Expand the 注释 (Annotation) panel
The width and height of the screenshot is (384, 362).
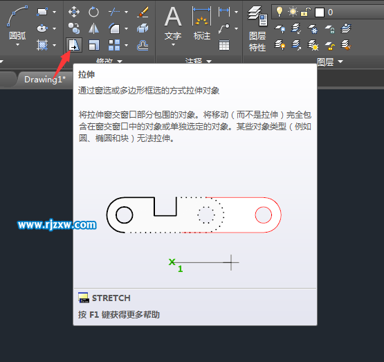coord(198,61)
